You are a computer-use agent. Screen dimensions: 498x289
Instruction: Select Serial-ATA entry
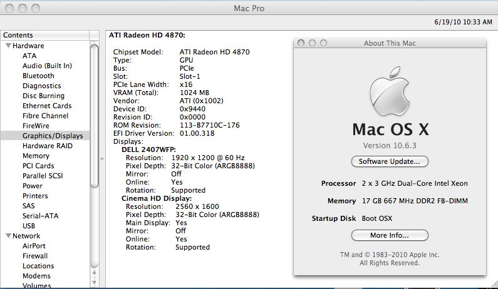(x=40, y=216)
